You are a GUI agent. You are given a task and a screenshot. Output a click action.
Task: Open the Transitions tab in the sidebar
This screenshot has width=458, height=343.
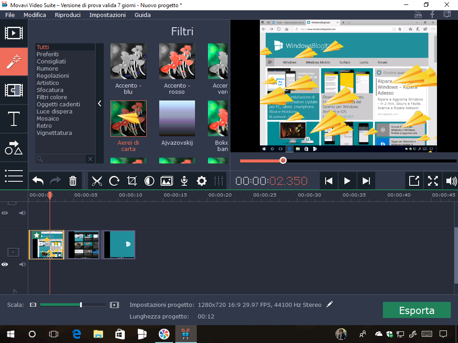14,90
